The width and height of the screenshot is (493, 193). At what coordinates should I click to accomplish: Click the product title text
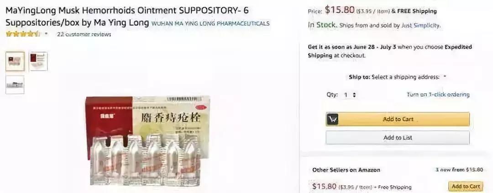click(127, 16)
